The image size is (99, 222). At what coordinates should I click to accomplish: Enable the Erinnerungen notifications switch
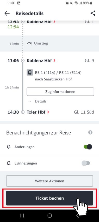[86, 163]
